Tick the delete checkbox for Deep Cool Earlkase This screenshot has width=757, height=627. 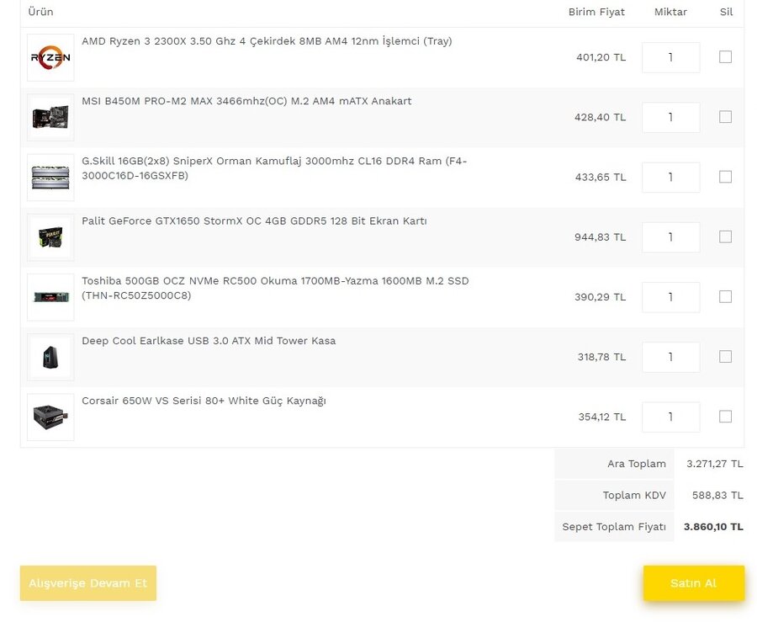[725, 357]
